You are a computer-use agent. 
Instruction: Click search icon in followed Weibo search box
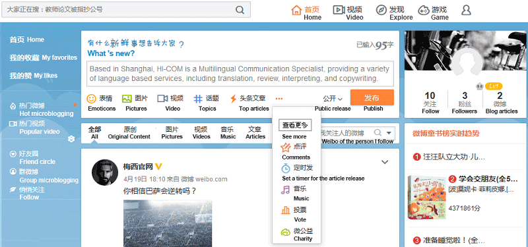coord(378,132)
